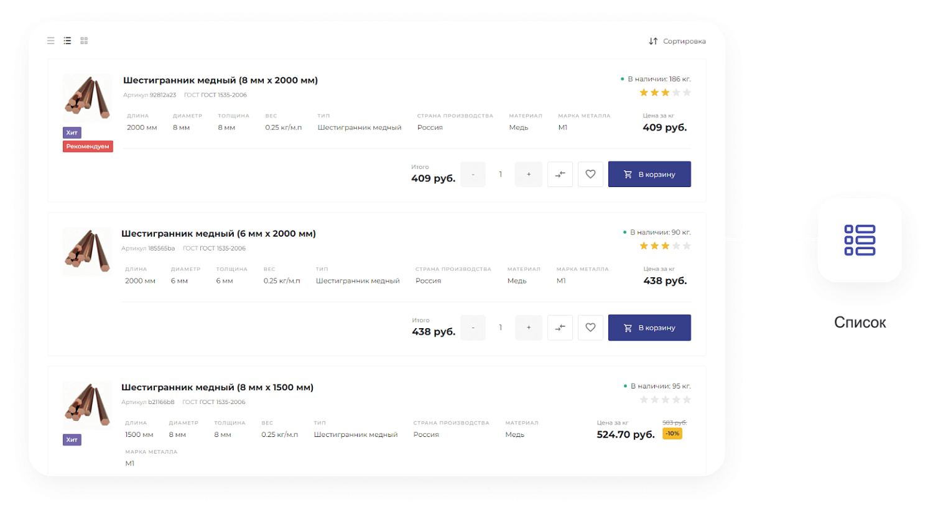Decrease quantity for 6 мм x 2000 мм
The image size is (933, 514).
[473, 328]
